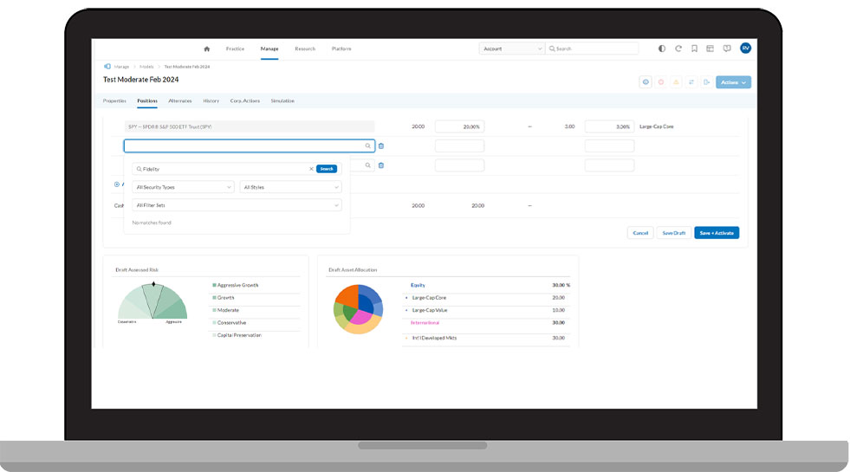This screenshot has width=850, height=472.
Task: Delete the second empty position row
Action: coord(381,165)
